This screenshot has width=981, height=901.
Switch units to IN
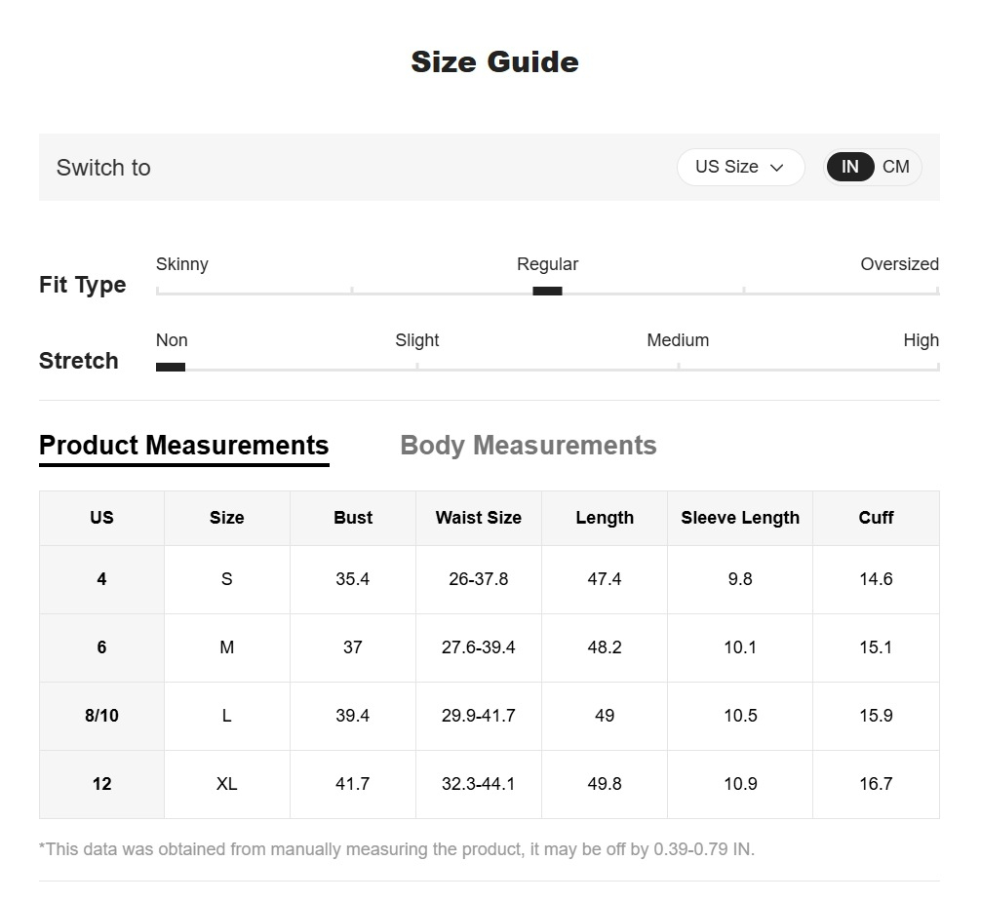[x=849, y=167]
